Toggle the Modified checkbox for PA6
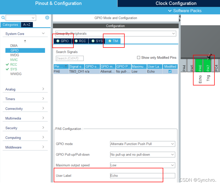 click(170, 72)
